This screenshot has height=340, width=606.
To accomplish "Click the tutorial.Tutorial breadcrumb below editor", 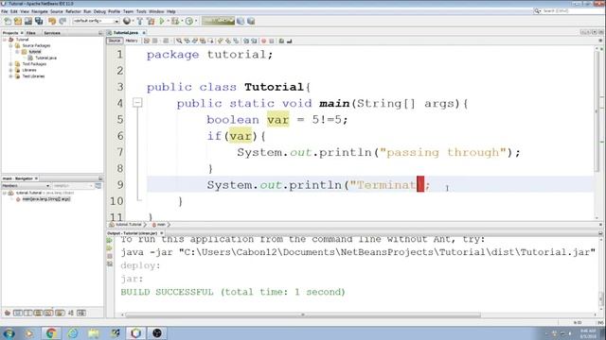I will pos(126,225).
